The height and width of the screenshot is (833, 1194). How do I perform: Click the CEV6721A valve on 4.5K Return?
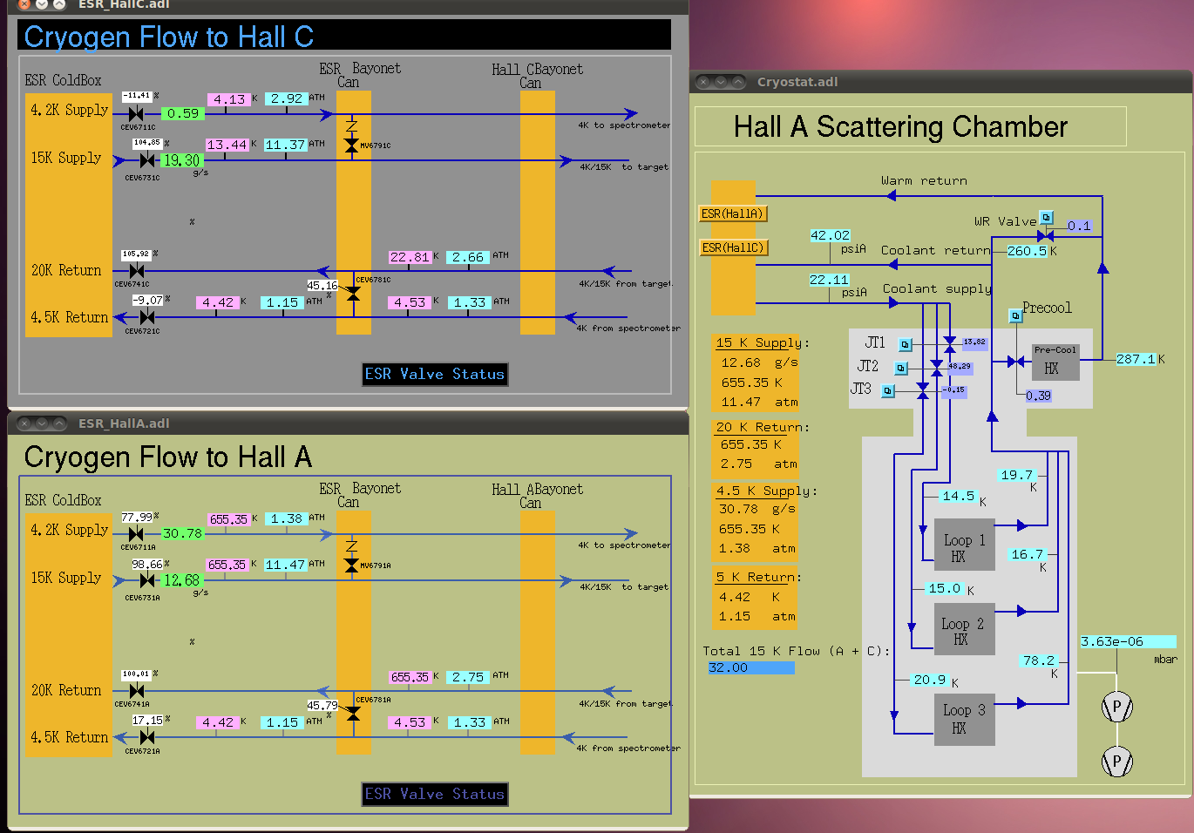(x=147, y=737)
